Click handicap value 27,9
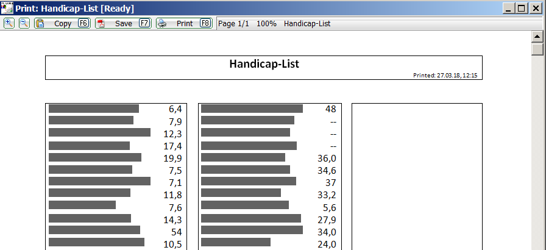The image size is (546, 250). [327, 220]
